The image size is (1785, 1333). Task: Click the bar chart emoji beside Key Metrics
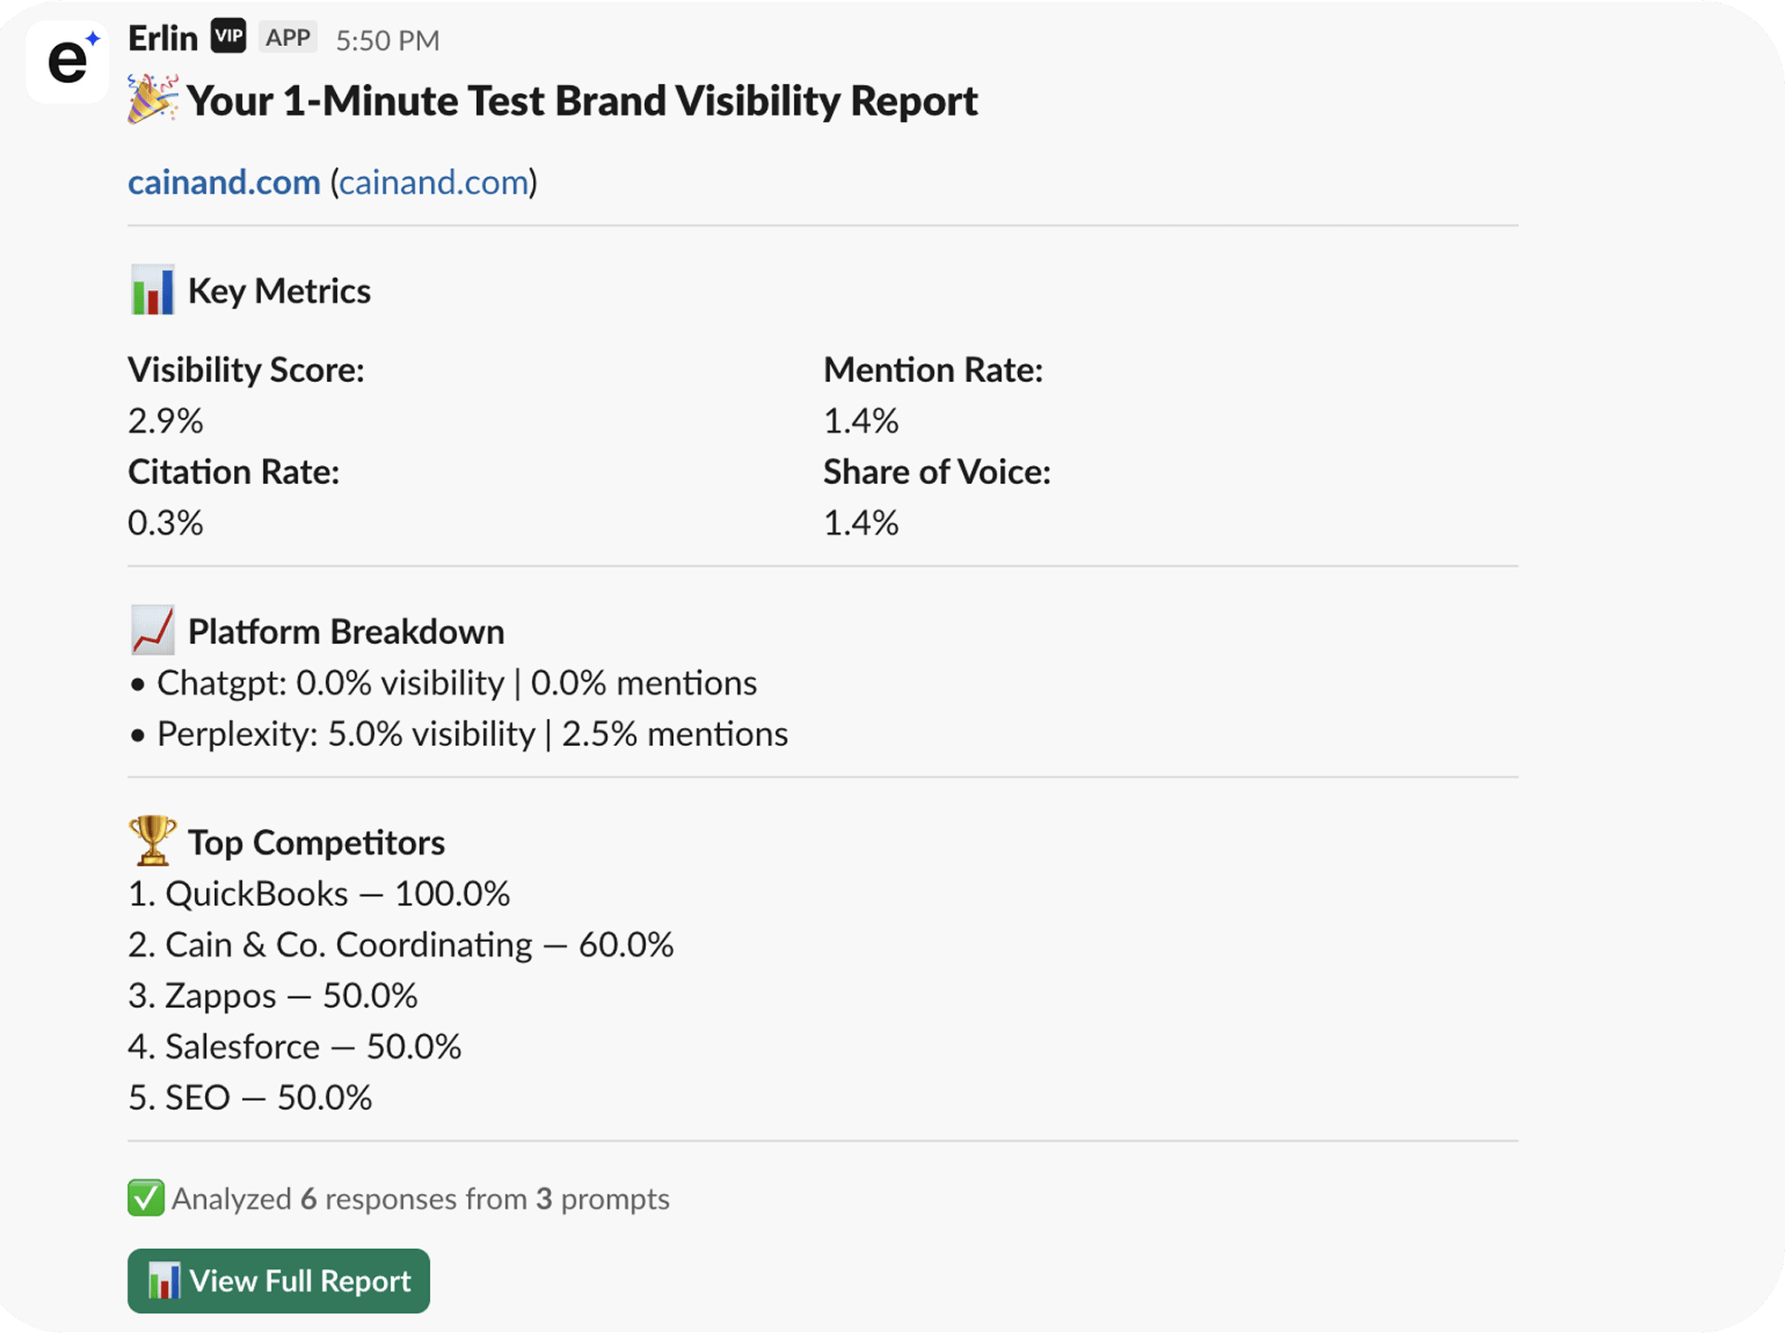coord(153,291)
